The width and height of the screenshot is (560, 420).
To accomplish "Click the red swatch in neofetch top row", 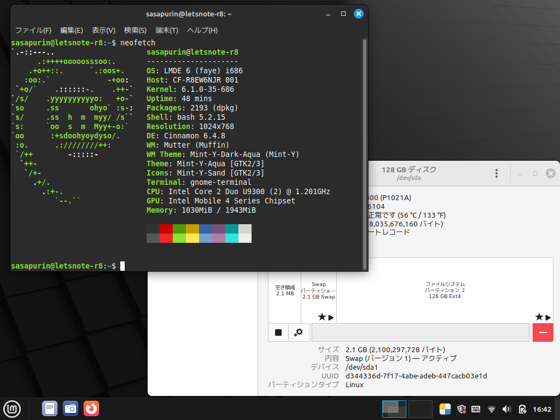I will (x=166, y=229).
